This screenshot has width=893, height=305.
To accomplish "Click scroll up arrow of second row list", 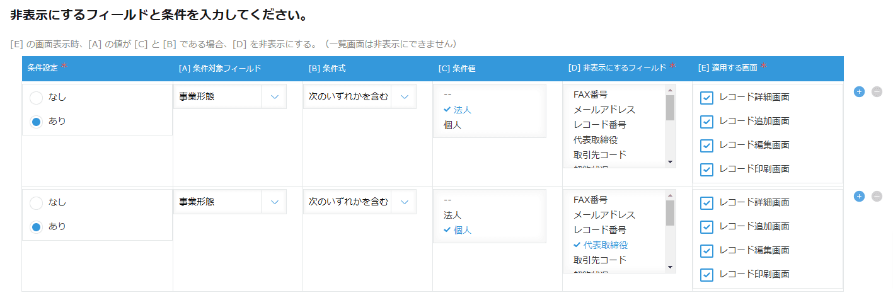I will tap(670, 195).
